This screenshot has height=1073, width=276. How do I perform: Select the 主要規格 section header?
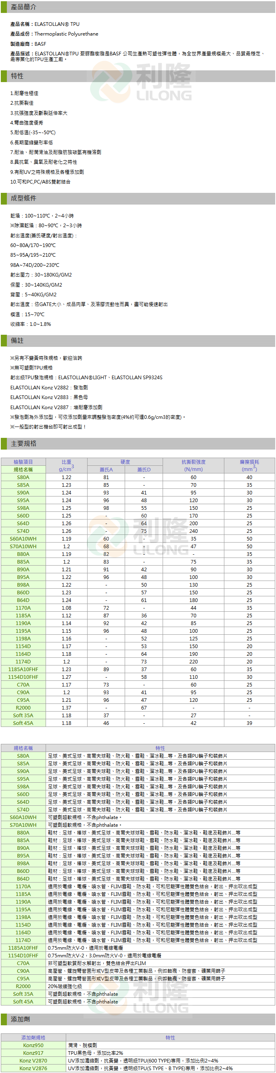[24, 443]
